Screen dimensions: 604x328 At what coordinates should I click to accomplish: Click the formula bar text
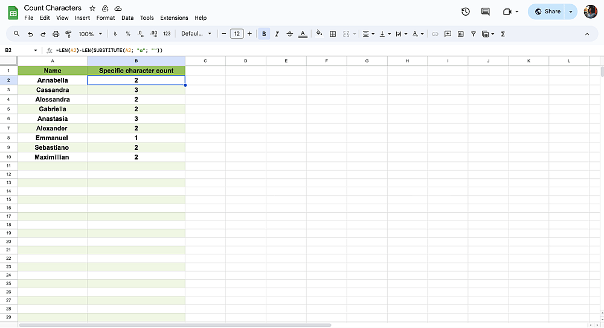tap(109, 50)
